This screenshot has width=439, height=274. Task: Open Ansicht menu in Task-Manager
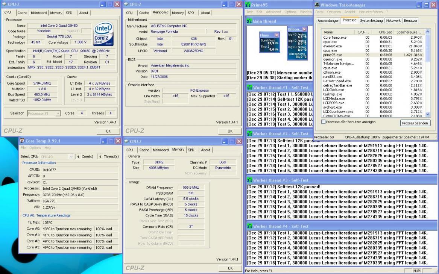coord(350,12)
